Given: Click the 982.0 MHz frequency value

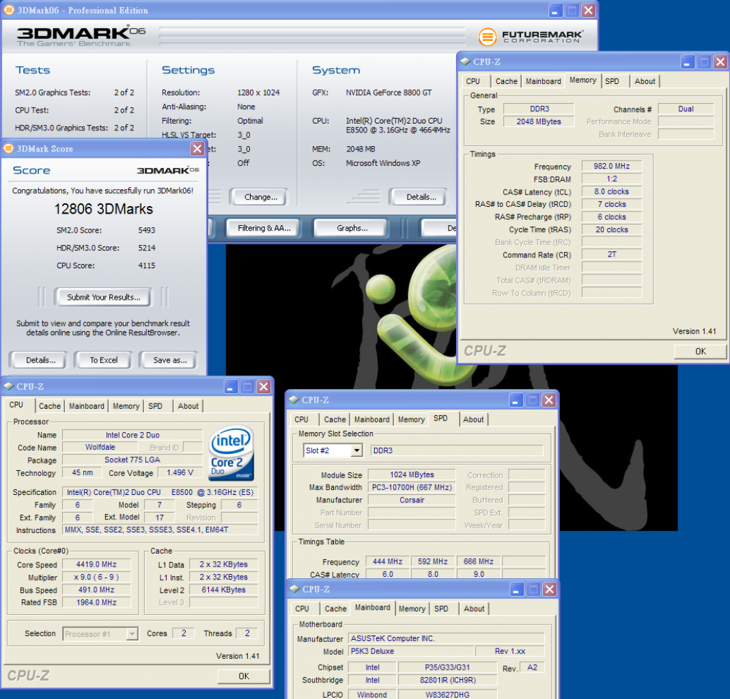Looking at the screenshot, I should coord(611,166).
